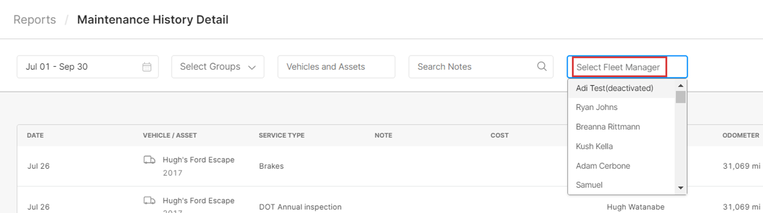Click the truck icon beside first Hugh's Ford Escape
Viewport: 763px width, 213px height.
[x=150, y=160]
